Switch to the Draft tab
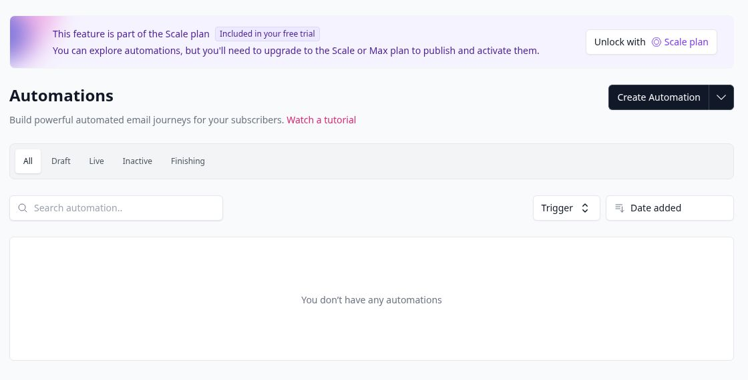 pyautogui.click(x=61, y=161)
